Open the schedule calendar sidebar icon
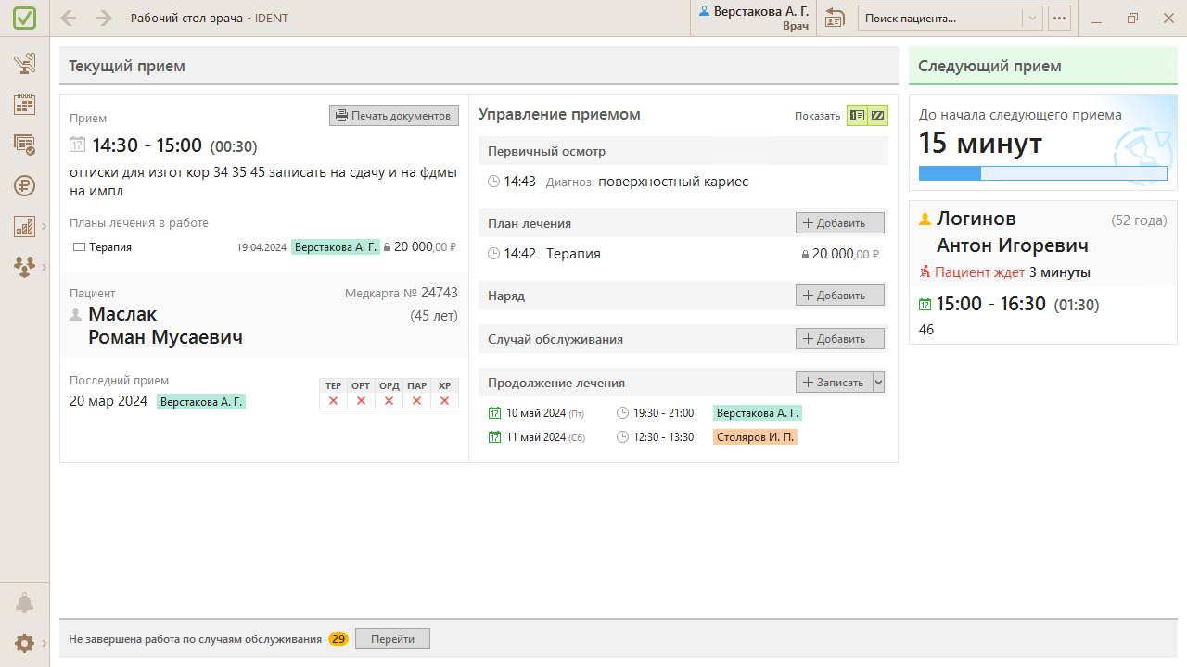Screen dimensions: 1187x667 tap(25, 104)
